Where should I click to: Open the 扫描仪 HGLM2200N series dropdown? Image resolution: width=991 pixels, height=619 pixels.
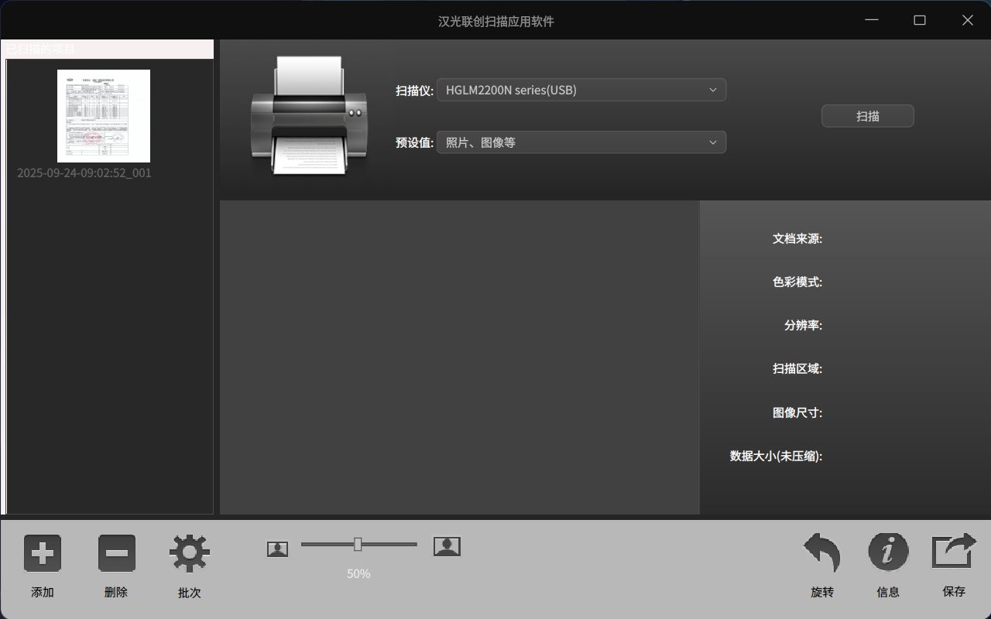pyautogui.click(x=581, y=90)
